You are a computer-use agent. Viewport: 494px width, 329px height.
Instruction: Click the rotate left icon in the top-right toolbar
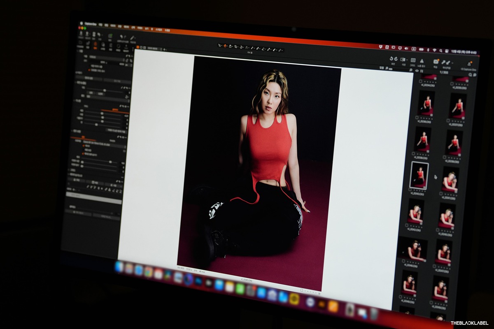[x=391, y=59]
